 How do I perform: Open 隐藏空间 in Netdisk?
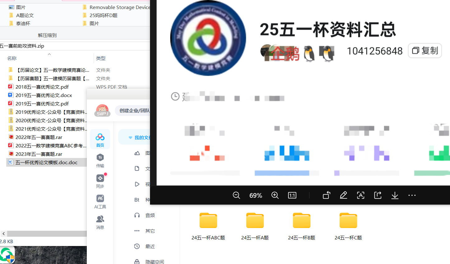click(155, 262)
